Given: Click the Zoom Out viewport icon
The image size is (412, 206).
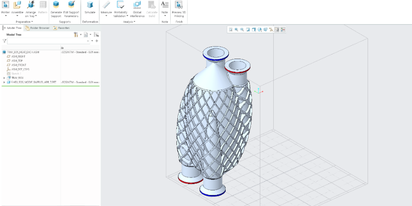Looking at the screenshot, I should (242, 29).
